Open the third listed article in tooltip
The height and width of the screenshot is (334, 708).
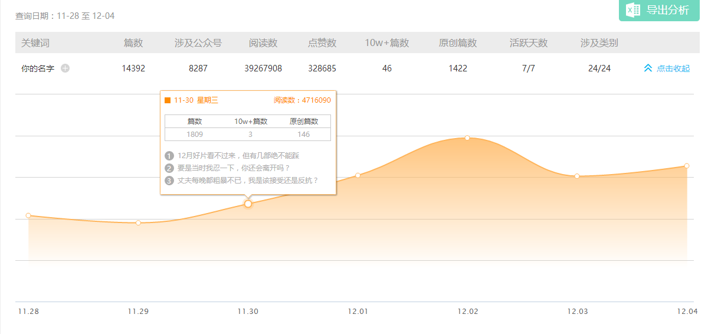pos(248,181)
